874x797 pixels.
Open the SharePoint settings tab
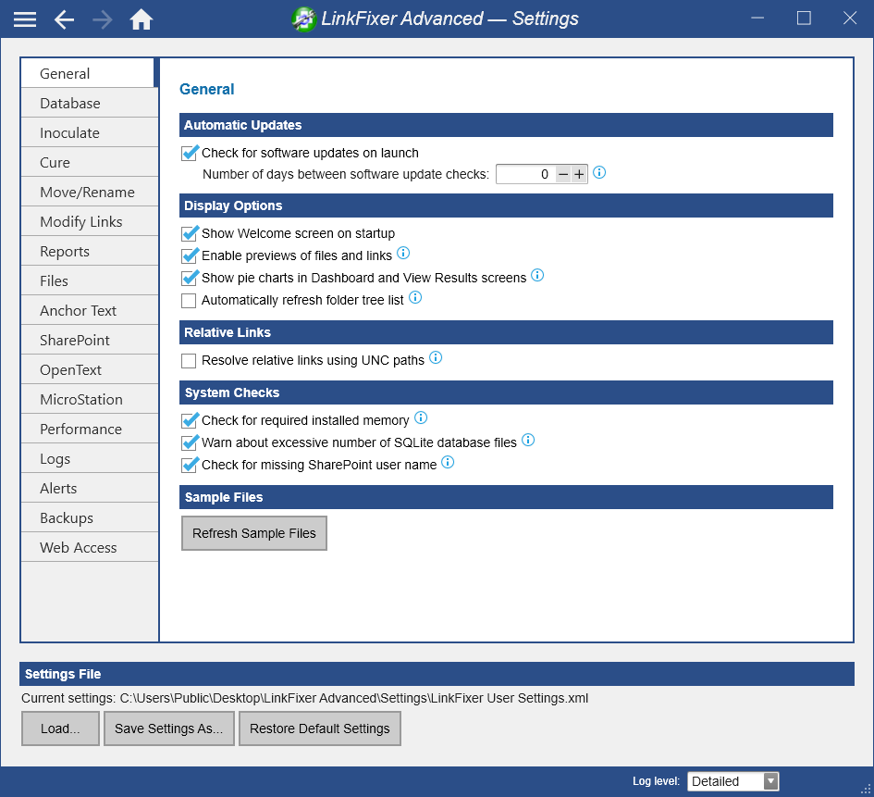(90, 340)
